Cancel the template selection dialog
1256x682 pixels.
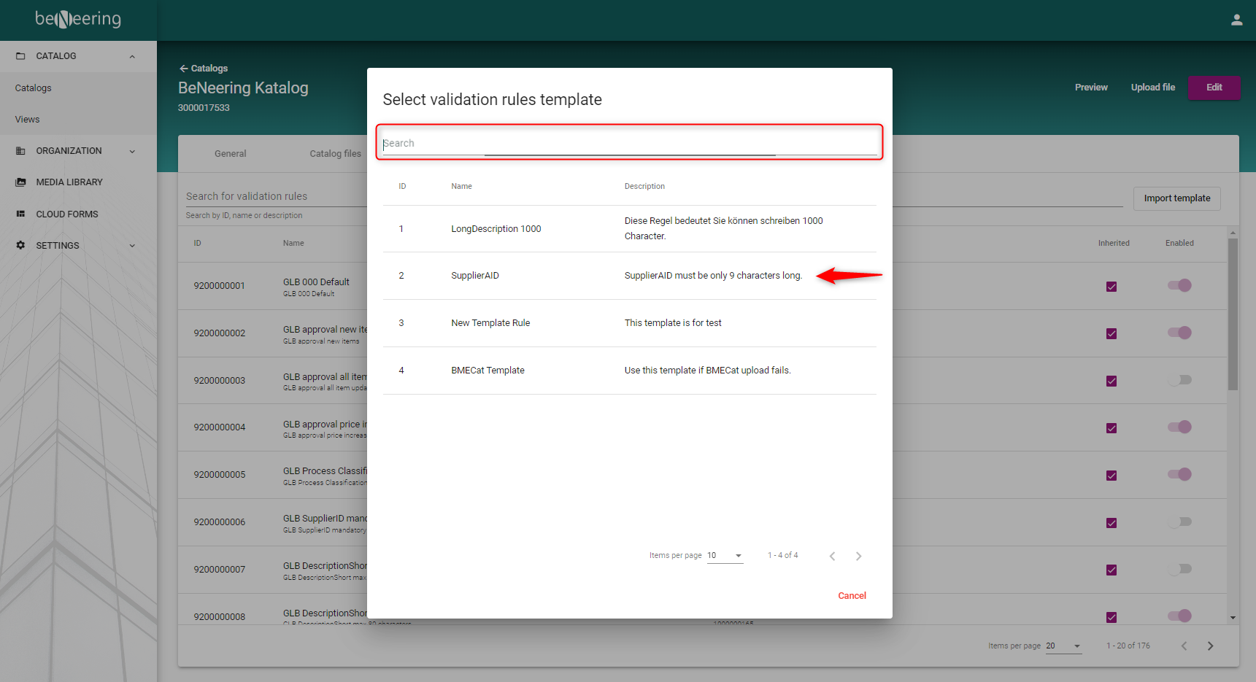pos(852,596)
